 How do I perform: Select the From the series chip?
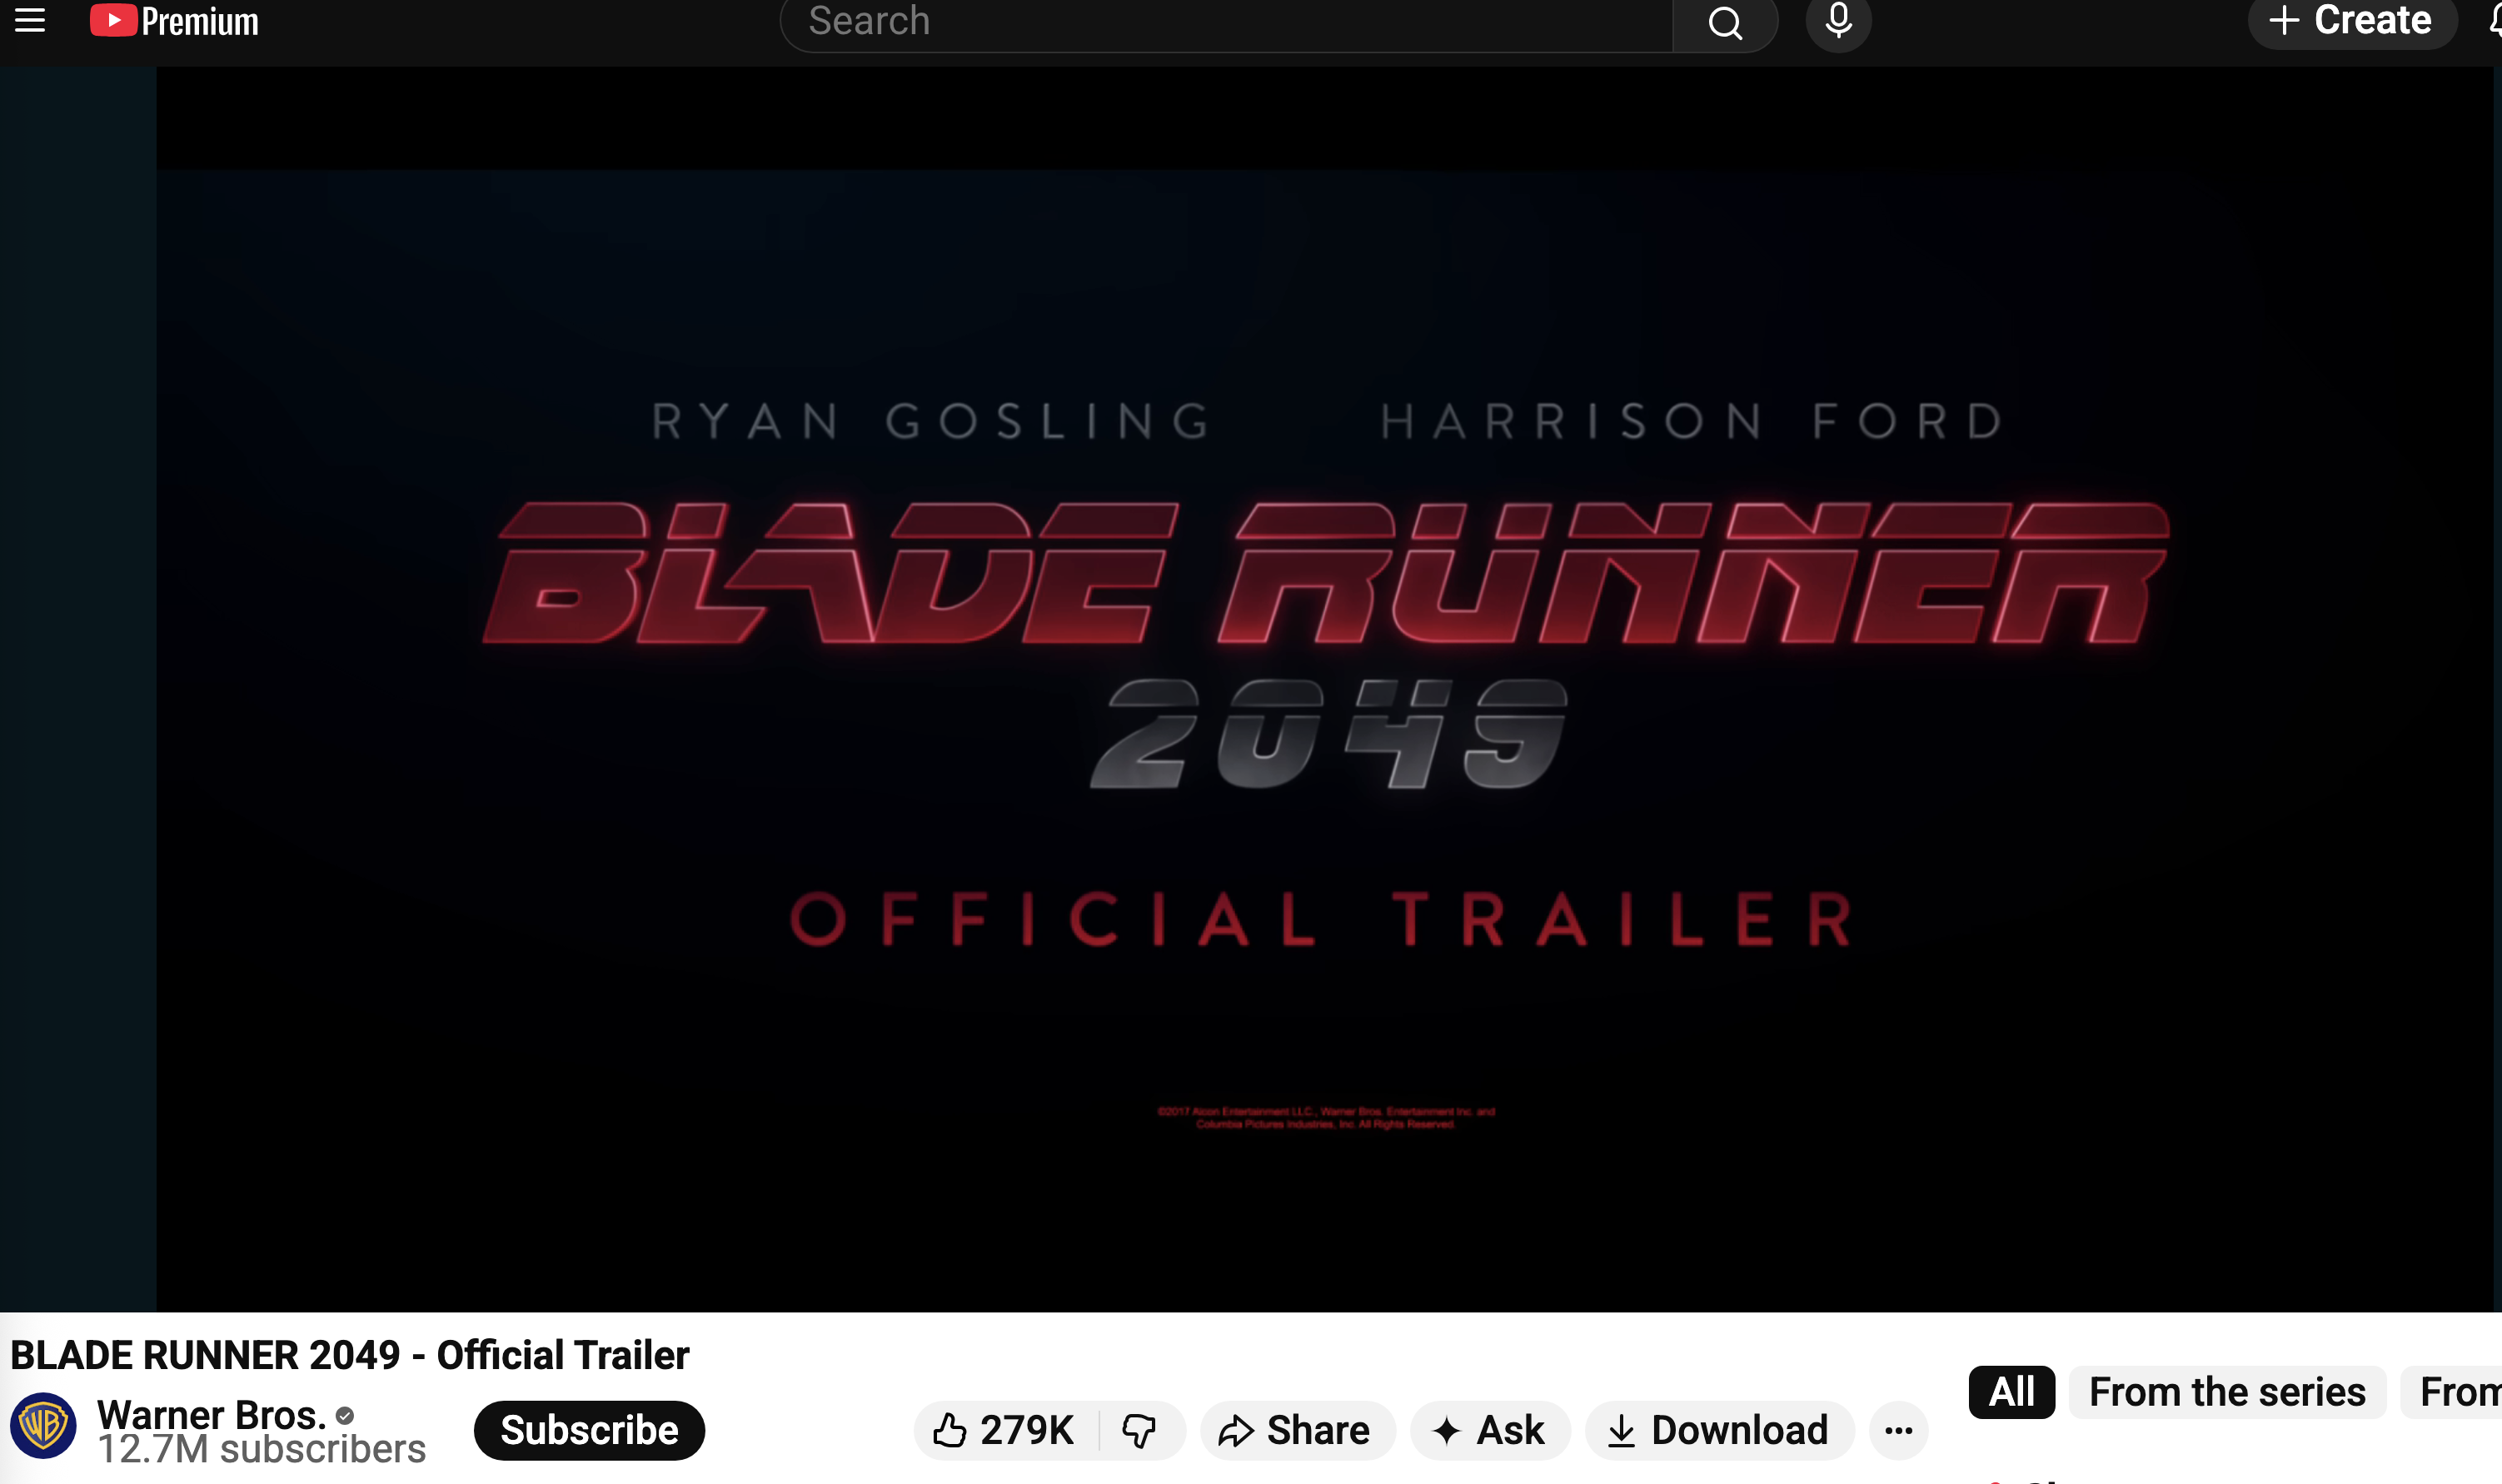[2226, 1392]
